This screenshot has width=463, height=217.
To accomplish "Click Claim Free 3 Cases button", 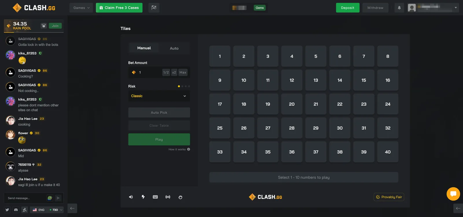I will click(119, 8).
